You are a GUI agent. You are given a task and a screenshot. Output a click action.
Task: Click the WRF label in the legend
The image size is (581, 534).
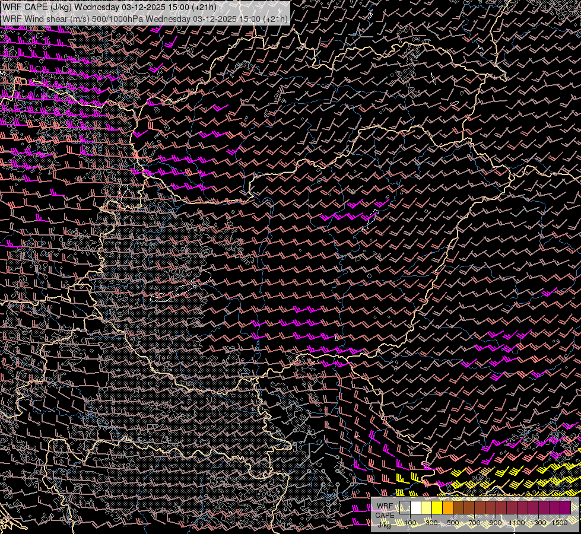click(385, 506)
